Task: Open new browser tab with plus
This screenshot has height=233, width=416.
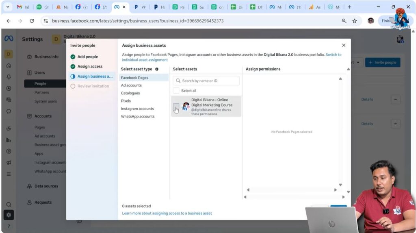Action: pos(349,7)
